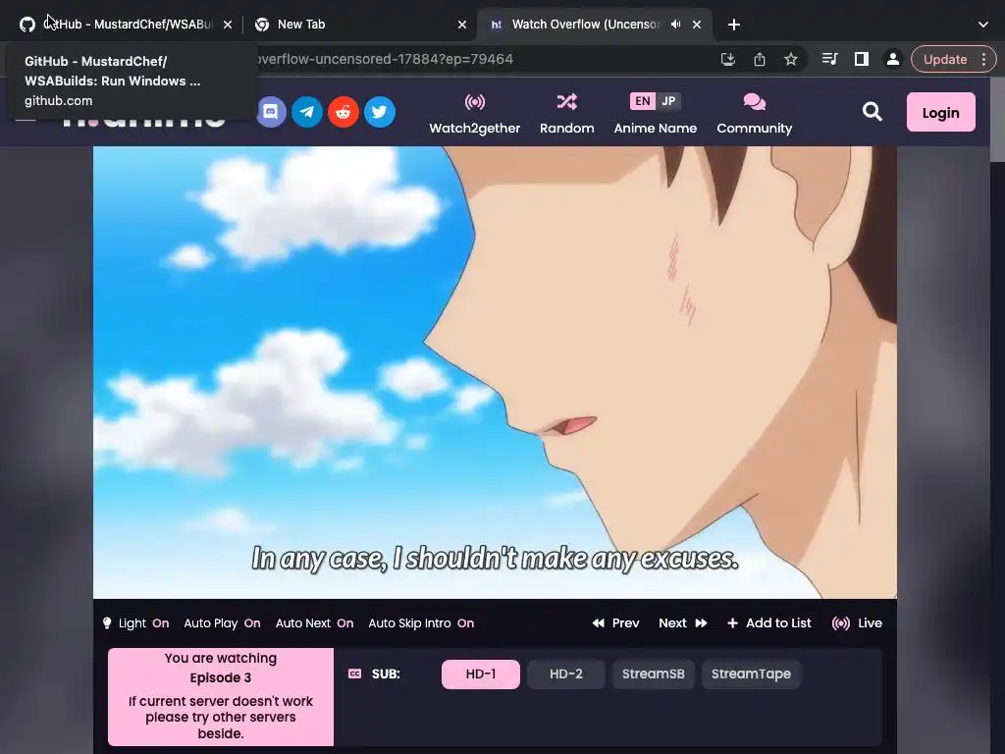The height and width of the screenshot is (754, 1005).
Task: Click the video player area
Action: click(495, 372)
